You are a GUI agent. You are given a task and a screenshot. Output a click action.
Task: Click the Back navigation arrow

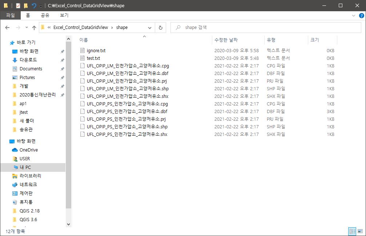[7, 27]
